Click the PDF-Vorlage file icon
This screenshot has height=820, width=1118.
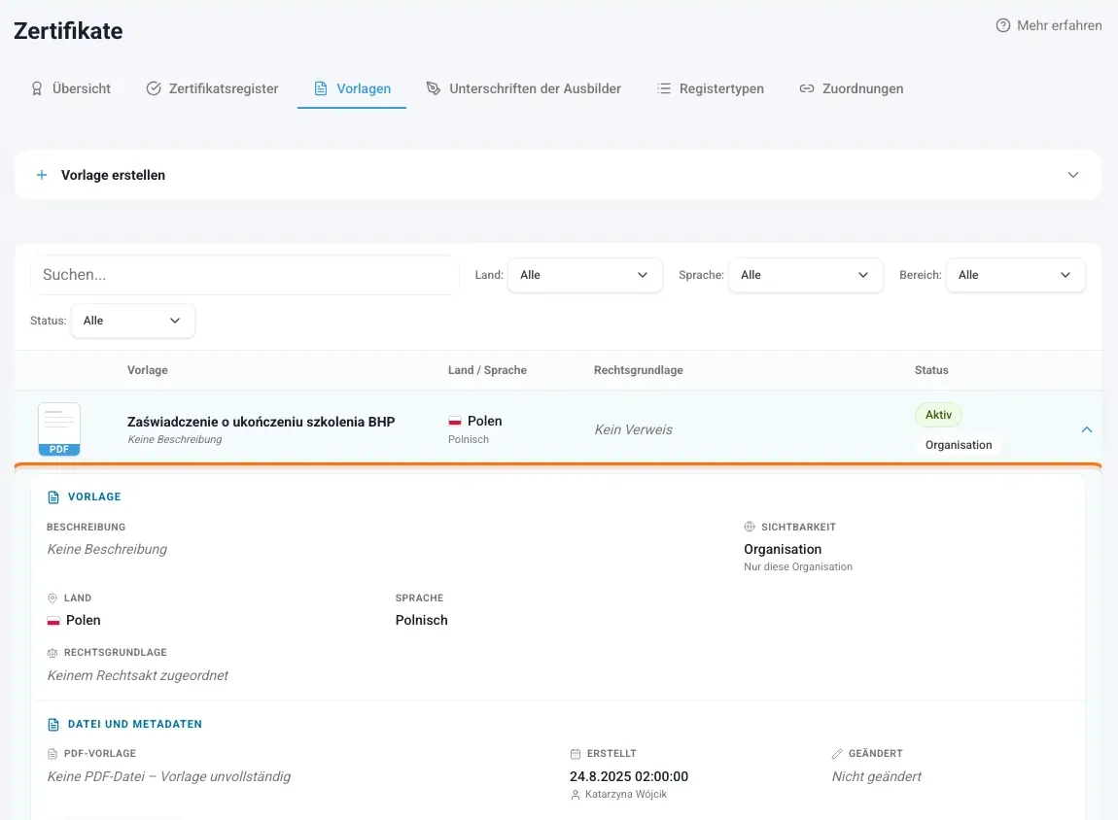(52, 754)
